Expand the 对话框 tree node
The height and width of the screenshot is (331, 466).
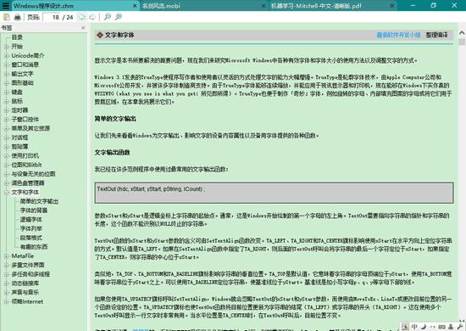pyautogui.click(x=6, y=137)
